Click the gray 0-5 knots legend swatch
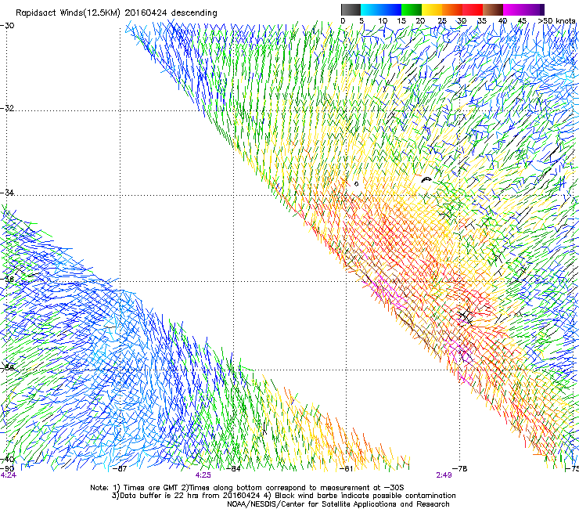 pyautogui.click(x=351, y=9)
